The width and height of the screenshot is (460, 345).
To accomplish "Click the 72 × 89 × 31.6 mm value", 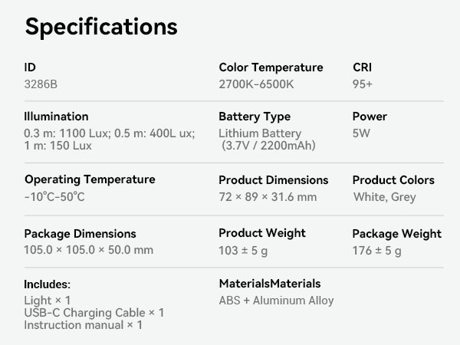I will pyautogui.click(x=268, y=197).
